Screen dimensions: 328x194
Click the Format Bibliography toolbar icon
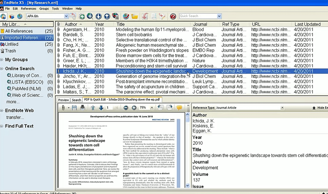[154, 16]
